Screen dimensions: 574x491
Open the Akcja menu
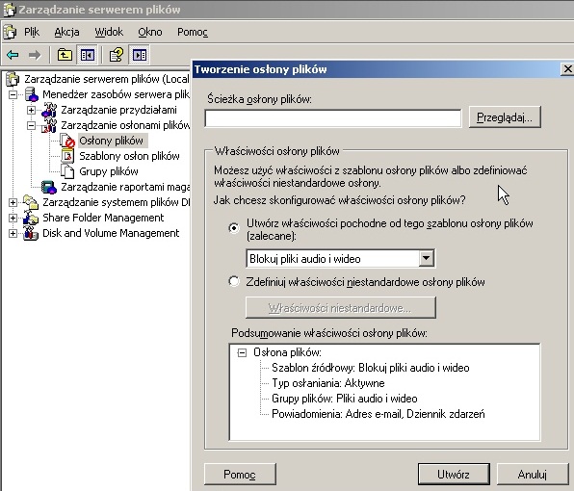[66, 32]
